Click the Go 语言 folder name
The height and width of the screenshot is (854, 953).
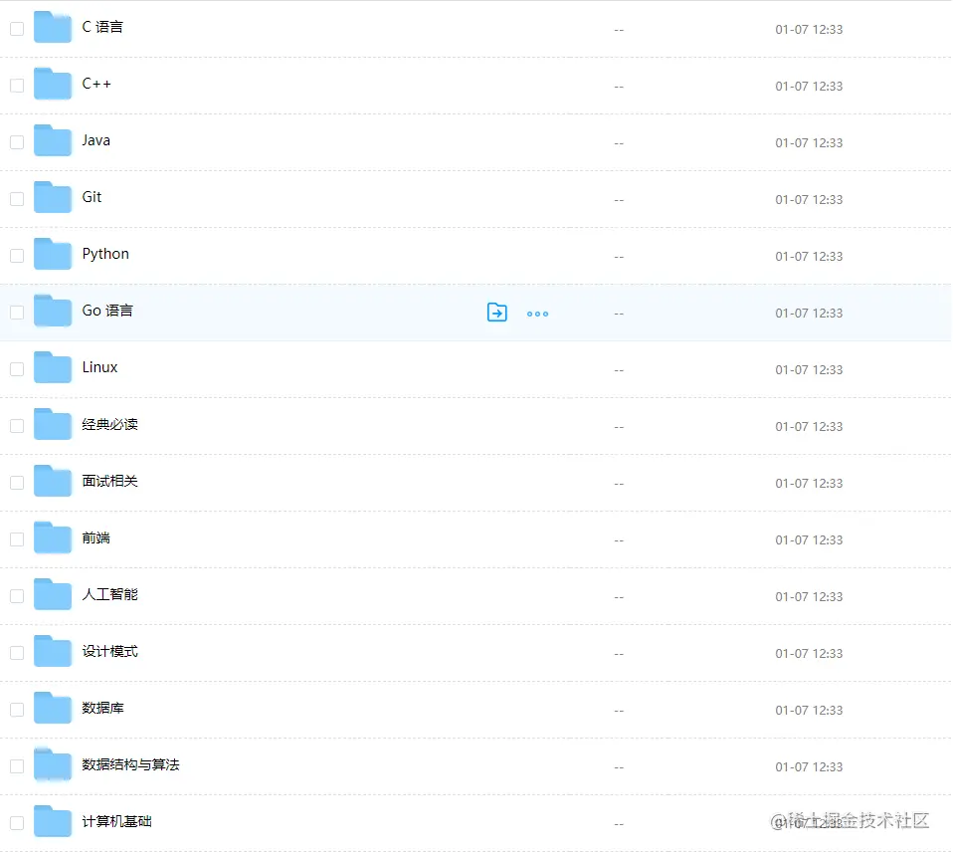coord(107,310)
